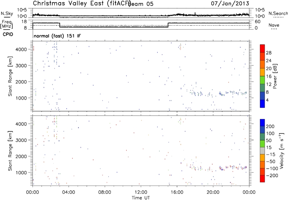The image size is (288, 200).
Task: Click the 'Velocity [m s-1]' colorbar label
Action: coord(281,151)
